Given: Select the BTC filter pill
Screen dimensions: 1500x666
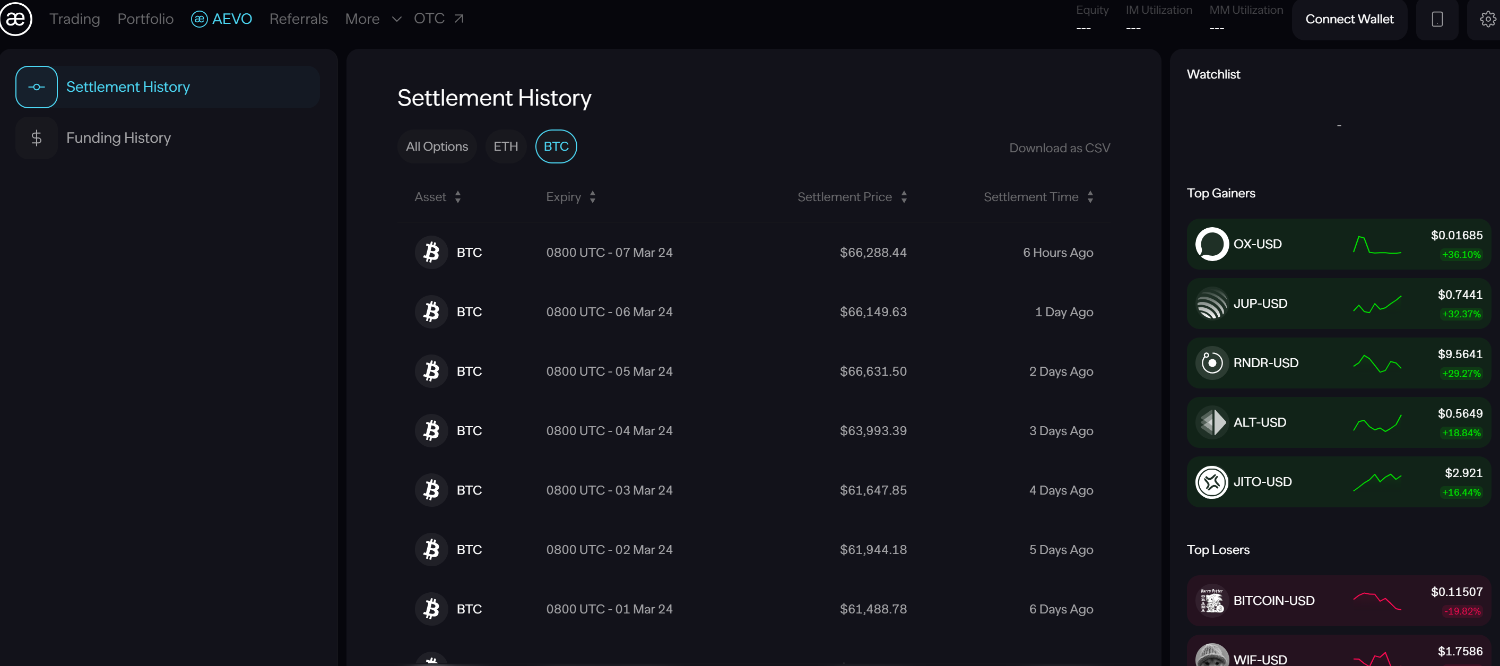Looking at the screenshot, I should [x=556, y=146].
